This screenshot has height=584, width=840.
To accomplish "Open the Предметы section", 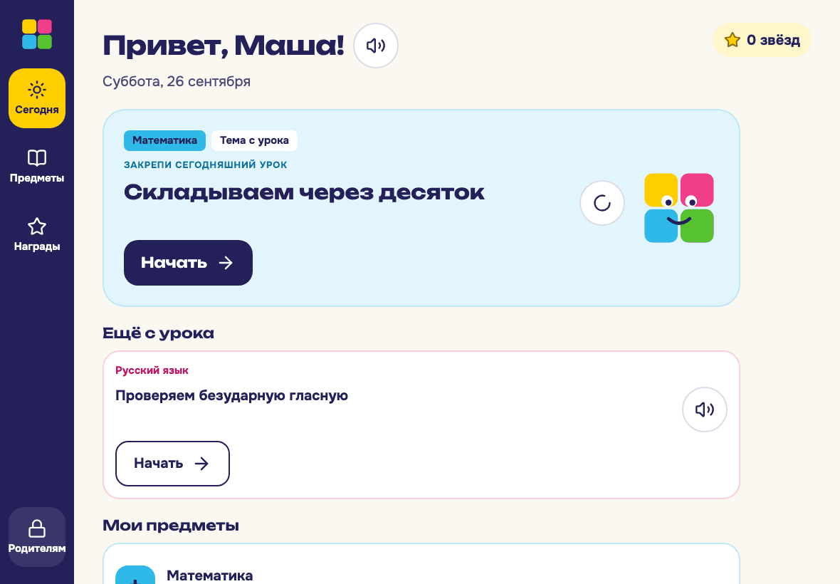I will [37, 167].
